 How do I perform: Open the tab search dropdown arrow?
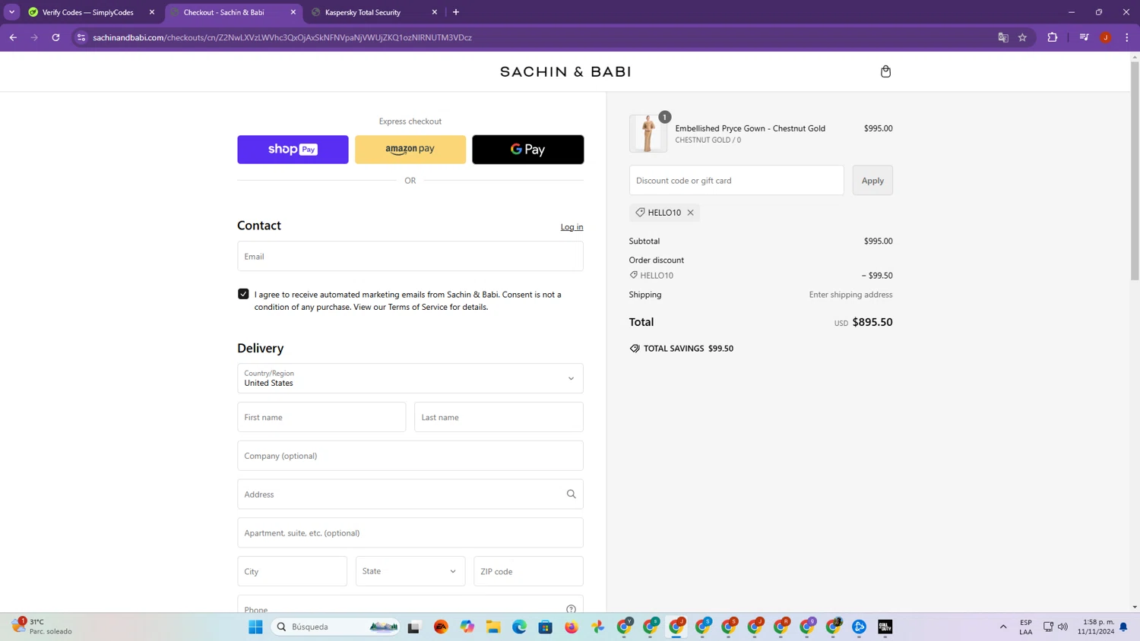(12, 12)
